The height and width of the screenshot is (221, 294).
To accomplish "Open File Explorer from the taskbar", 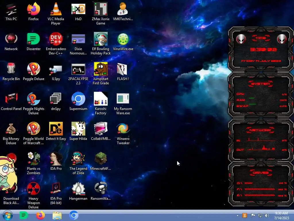I will pos(57,216).
